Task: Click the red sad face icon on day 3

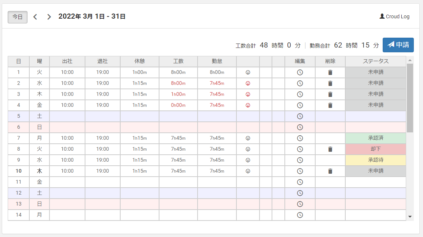Action: [x=248, y=94]
